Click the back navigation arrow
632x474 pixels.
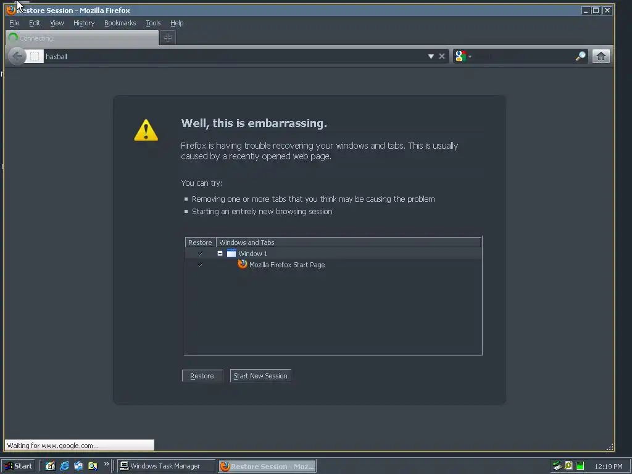17,56
